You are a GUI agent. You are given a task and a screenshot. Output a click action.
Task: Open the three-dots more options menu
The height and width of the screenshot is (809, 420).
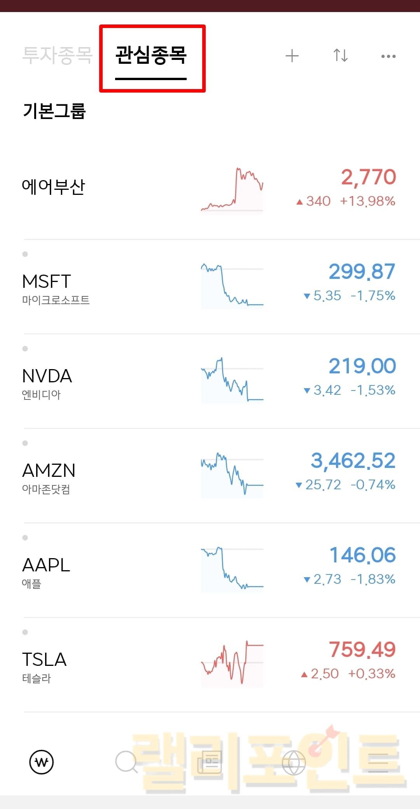388,56
